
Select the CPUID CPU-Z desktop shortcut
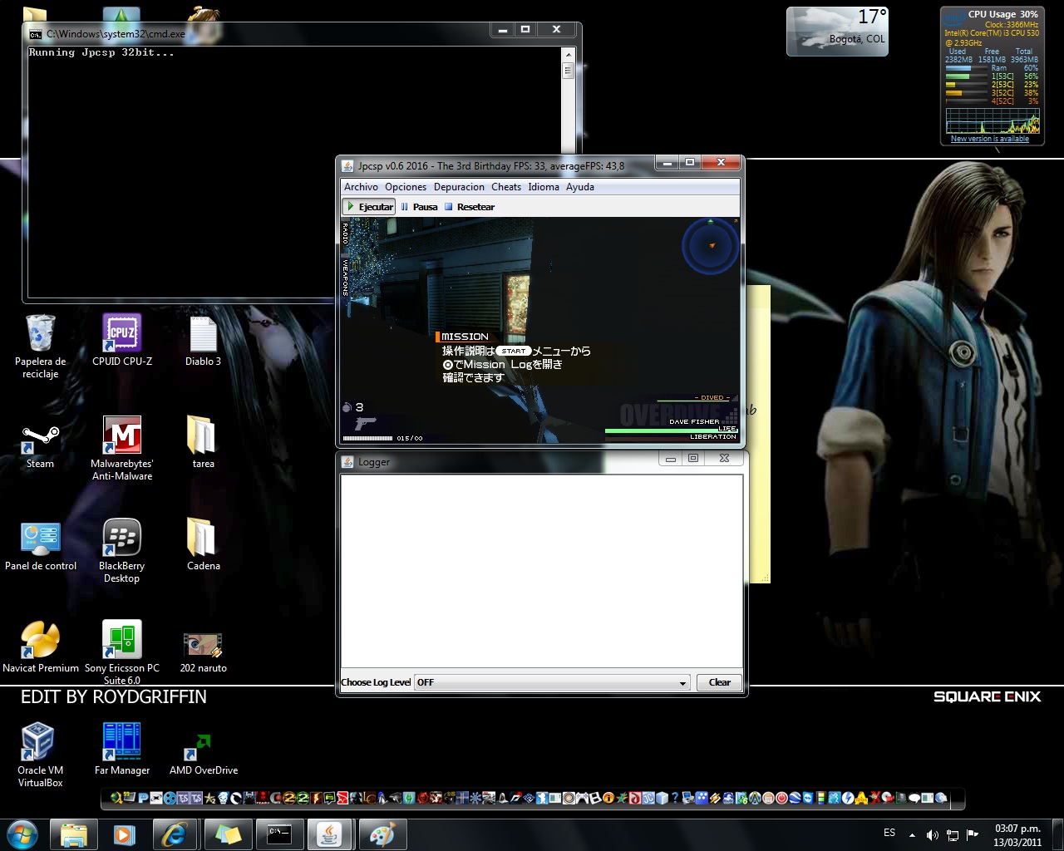click(x=122, y=341)
